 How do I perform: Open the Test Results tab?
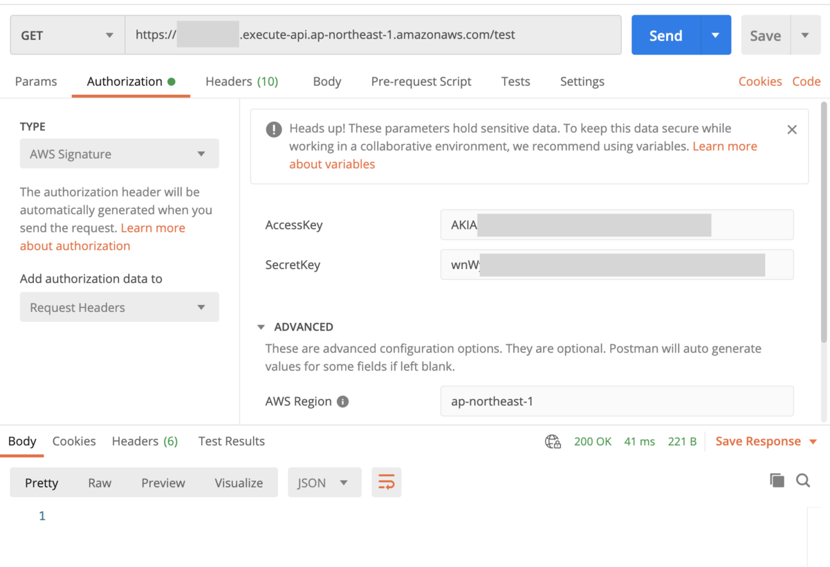pos(232,441)
